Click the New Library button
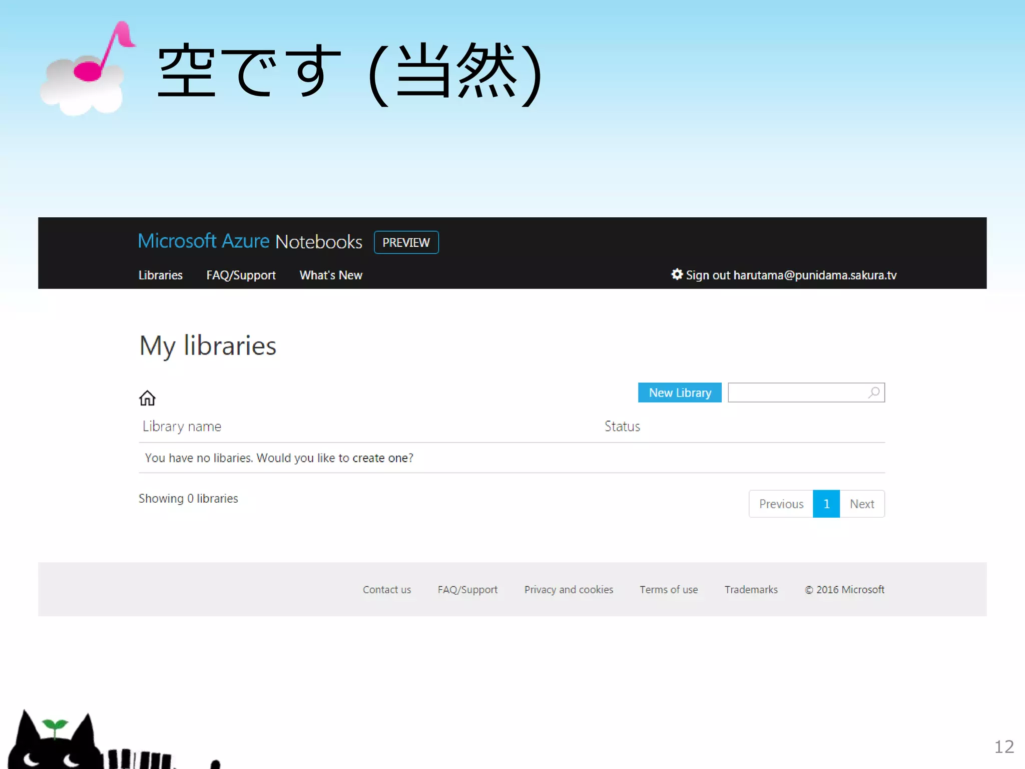 [x=679, y=393]
